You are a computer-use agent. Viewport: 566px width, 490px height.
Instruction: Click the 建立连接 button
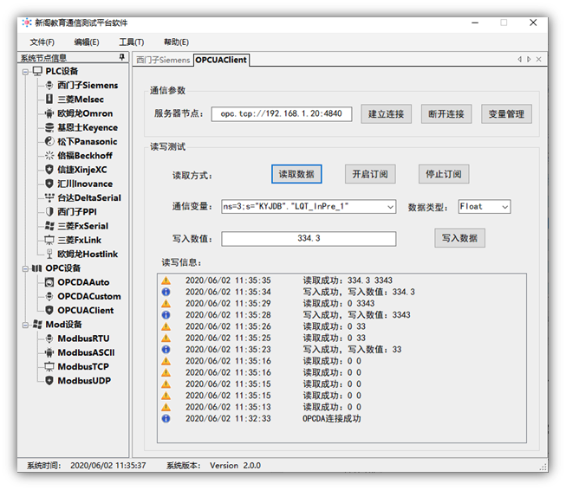point(386,114)
